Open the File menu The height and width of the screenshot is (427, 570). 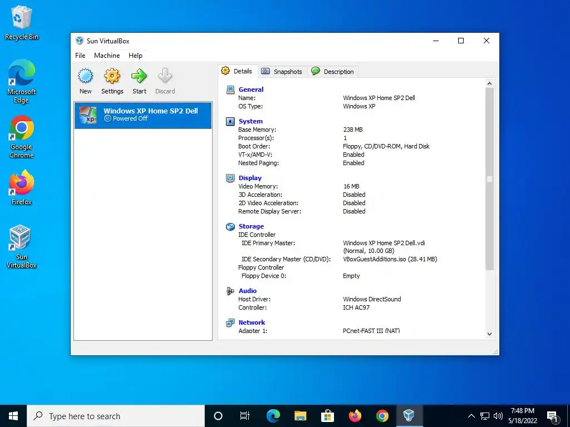pos(80,56)
